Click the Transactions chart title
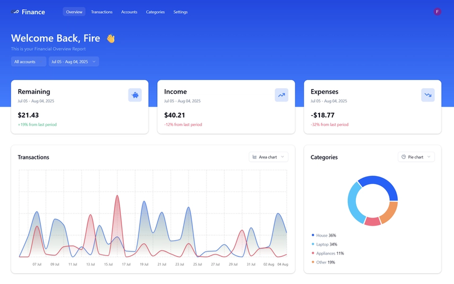Viewport: 454px width, 284px height. (x=33, y=157)
